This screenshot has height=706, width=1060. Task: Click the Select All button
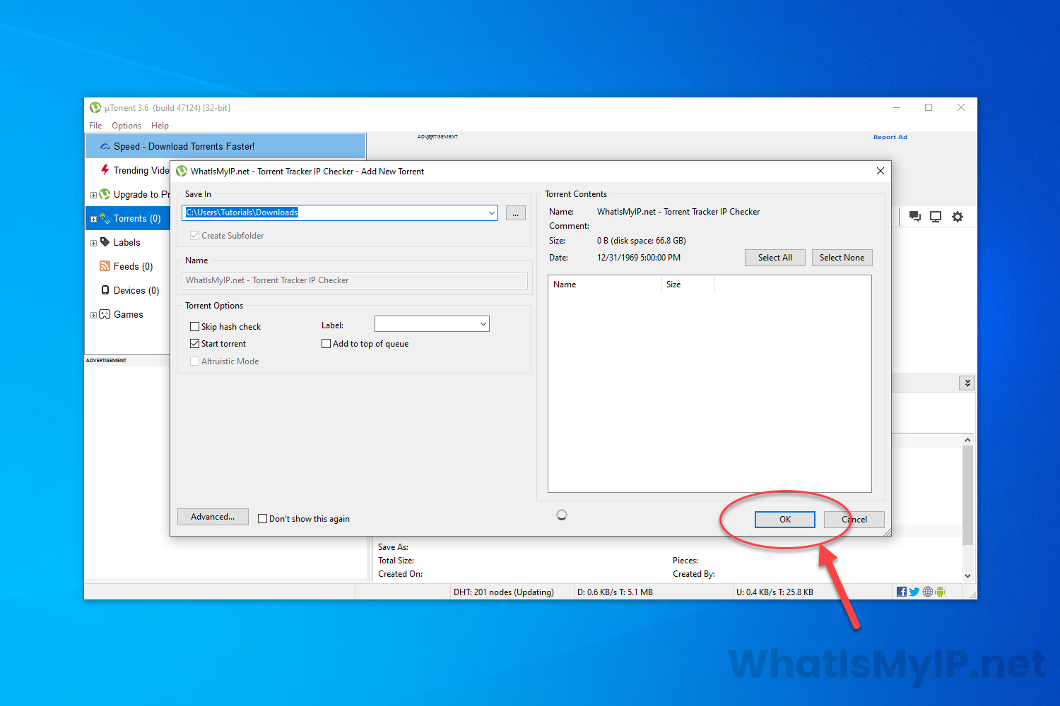click(775, 258)
